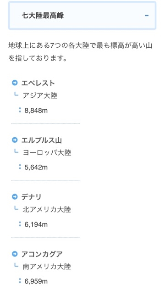Click the minus icon in accordion header
This screenshot has width=165, height=290.
point(147,16)
